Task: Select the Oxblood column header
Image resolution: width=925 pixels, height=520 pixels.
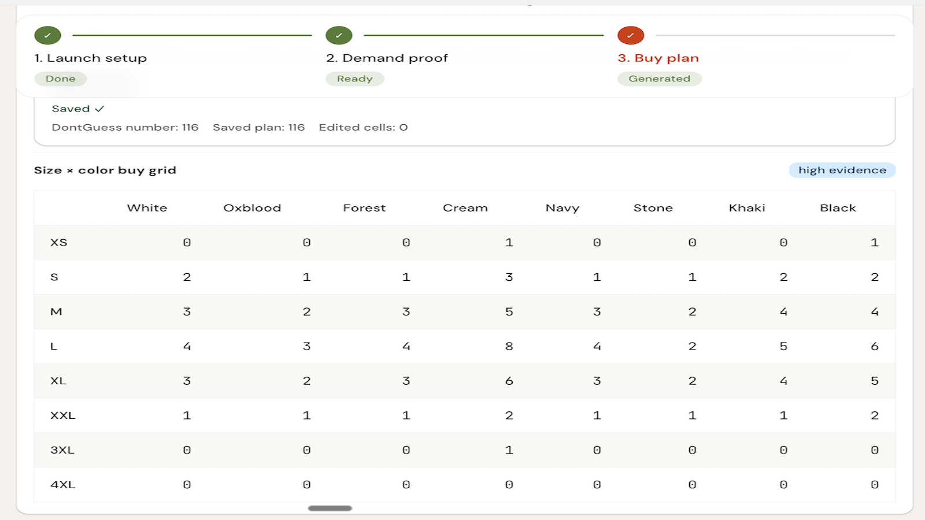Action: click(x=252, y=208)
